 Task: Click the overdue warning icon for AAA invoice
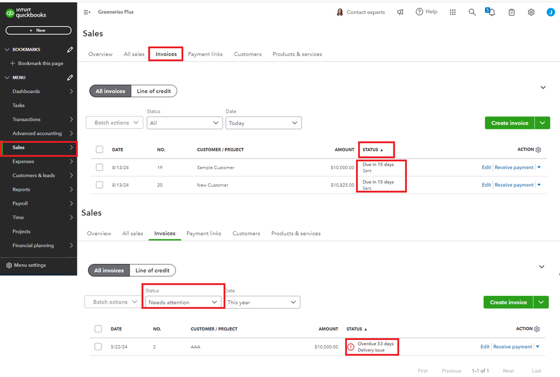[351, 347]
